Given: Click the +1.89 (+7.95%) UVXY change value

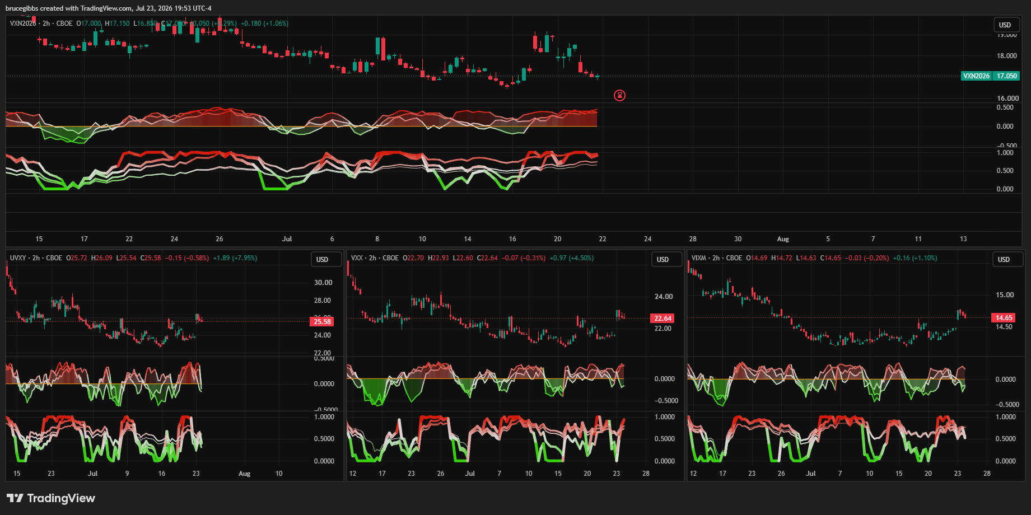Looking at the screenshot, I should [x=235, y=258].
